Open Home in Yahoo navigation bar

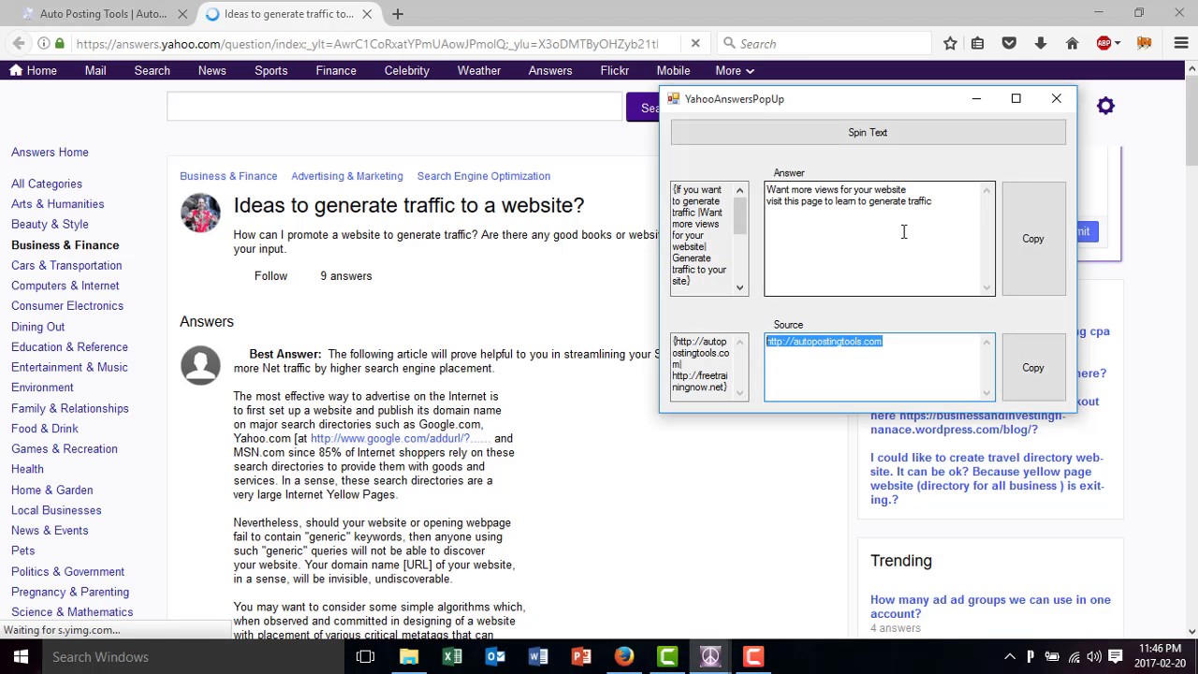(x=34, y=70)
